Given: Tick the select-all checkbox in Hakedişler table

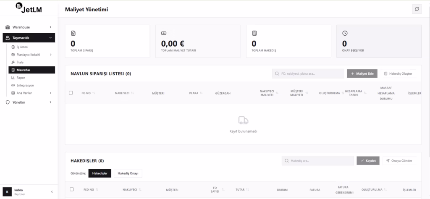Looking at the screenshot, I should [x=71, y=189].
